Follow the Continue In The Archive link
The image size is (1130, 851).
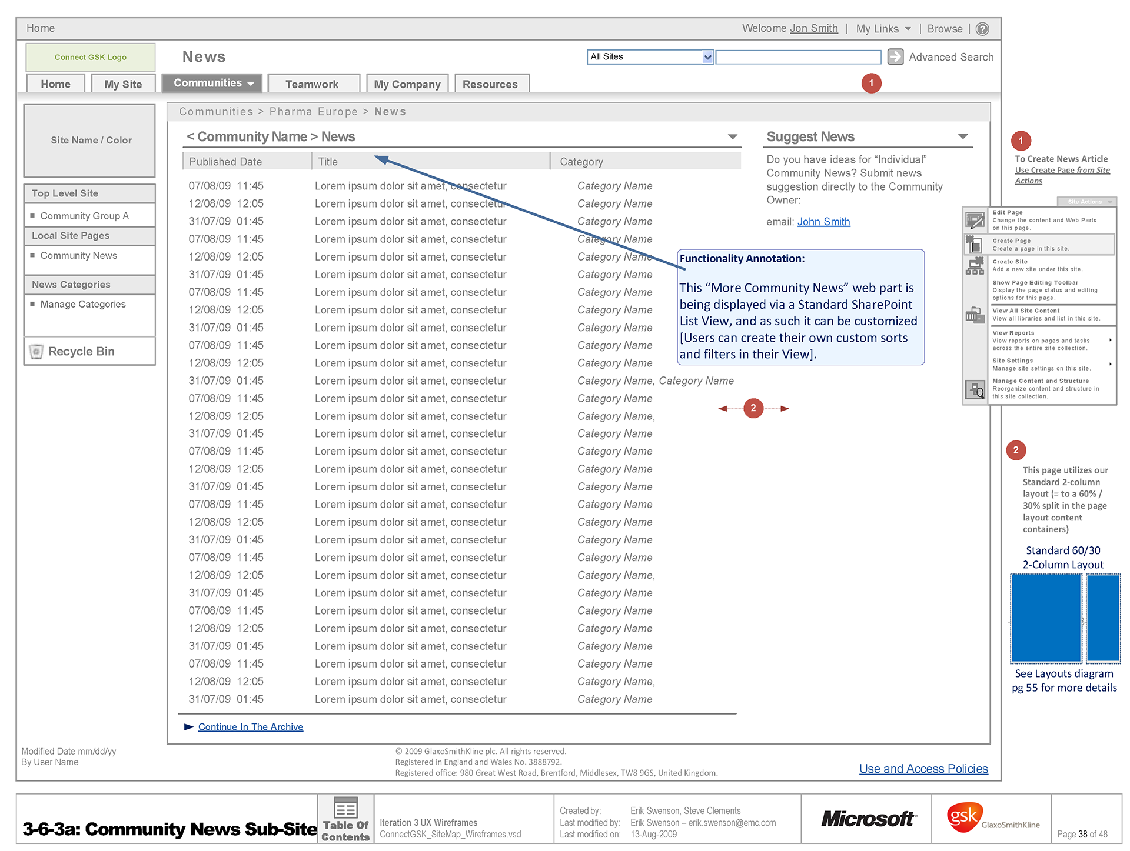tap(250, 727)
